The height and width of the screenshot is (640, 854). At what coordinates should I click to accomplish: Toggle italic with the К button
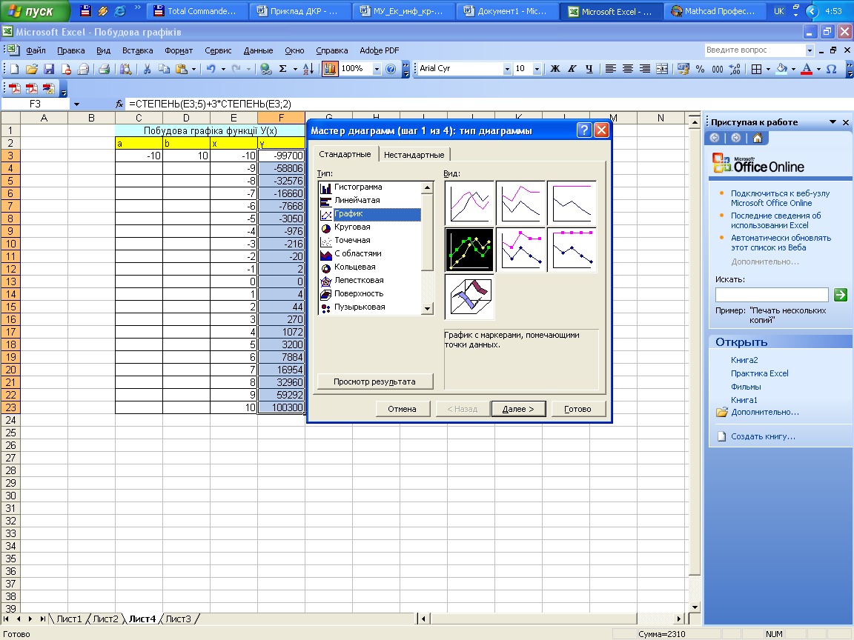click(572, 69)
